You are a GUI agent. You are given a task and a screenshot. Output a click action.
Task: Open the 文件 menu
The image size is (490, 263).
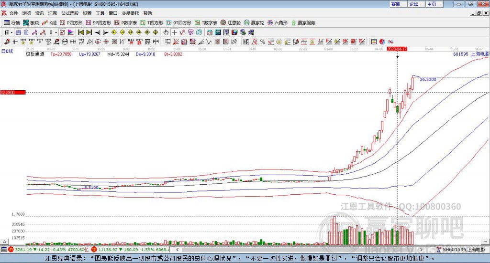click(13, 13)
